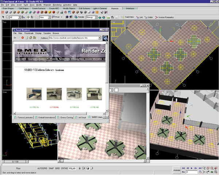Viewport: 219px width, 175px height.
Task: Click the Refresh page icon in Asset Browser
Action: (x=27, y=38)
